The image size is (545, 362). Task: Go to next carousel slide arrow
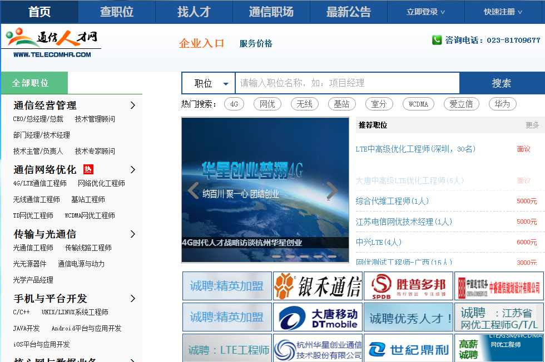pyautogui.click(x=332, y=190)
